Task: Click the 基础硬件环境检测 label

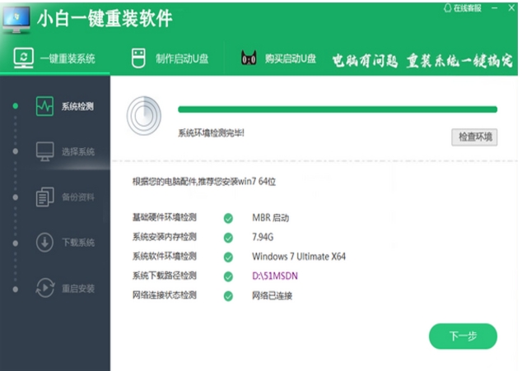Action: click(165, 218)
